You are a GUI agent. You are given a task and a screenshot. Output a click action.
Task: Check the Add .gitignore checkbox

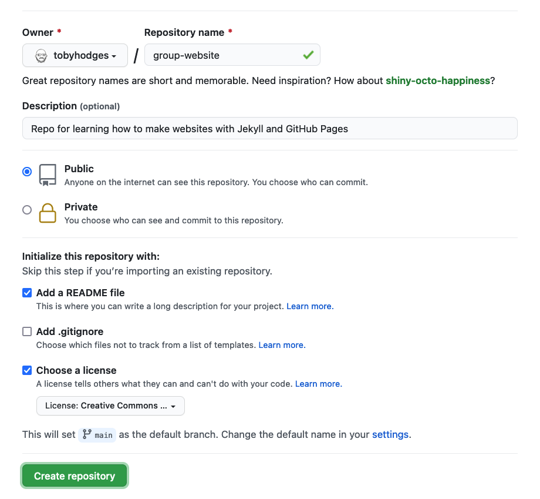click(27, 331)
